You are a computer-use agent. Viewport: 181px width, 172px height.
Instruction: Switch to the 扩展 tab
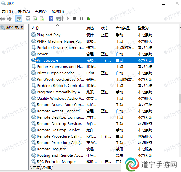point(36,167)
